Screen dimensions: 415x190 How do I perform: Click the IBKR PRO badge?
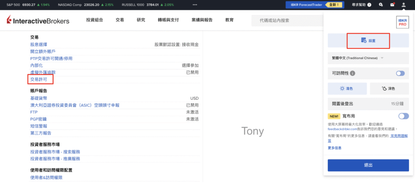(402, 23)
